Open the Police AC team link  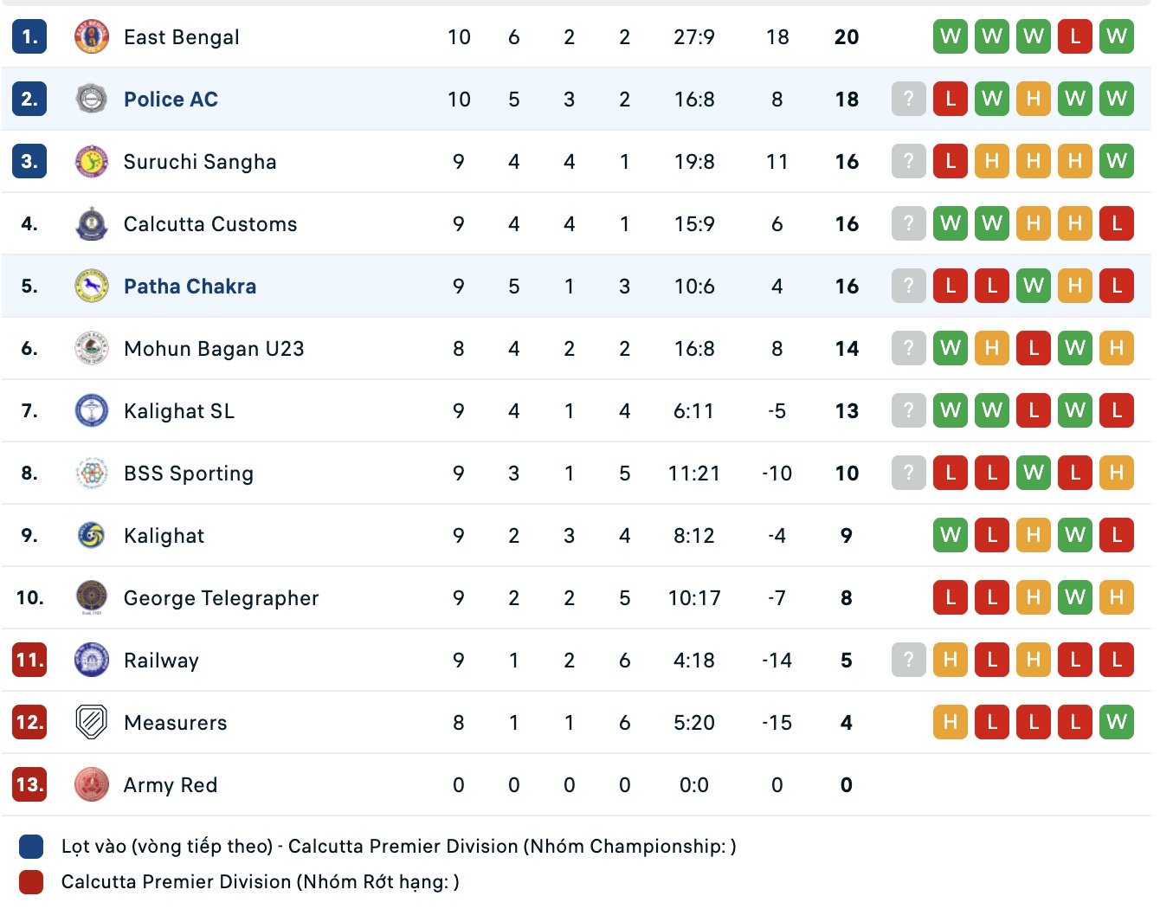point(171,100)
